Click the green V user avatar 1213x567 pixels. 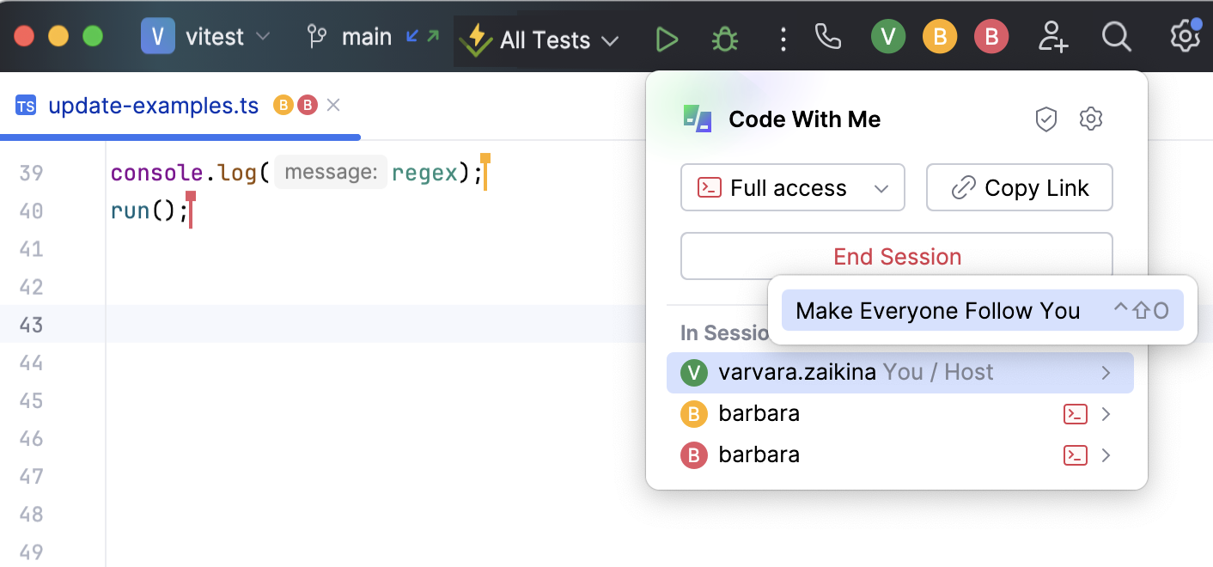click(888, 37)
